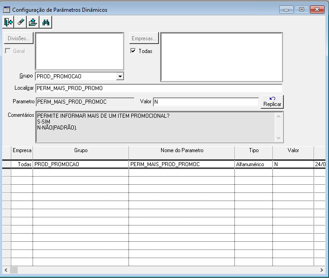The width and height of the screenshot is (329, 278).
Task: Maximize the Configuração de Parâmetros window
Action: point(301,10)
